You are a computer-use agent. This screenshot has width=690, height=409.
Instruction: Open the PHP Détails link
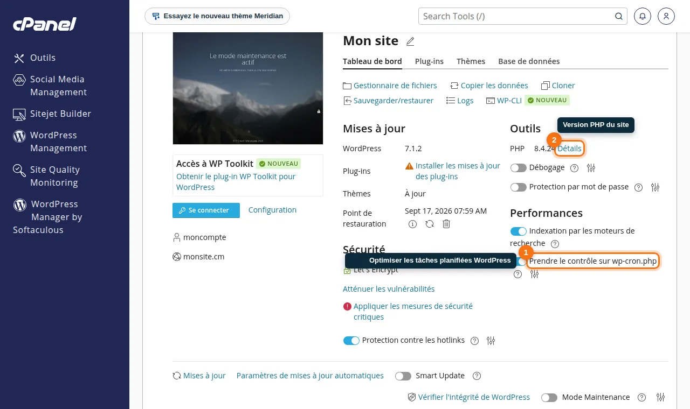[569, 149]
